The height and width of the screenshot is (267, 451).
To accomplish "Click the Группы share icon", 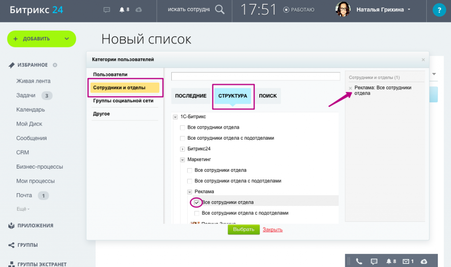I will tap(11, 245).
